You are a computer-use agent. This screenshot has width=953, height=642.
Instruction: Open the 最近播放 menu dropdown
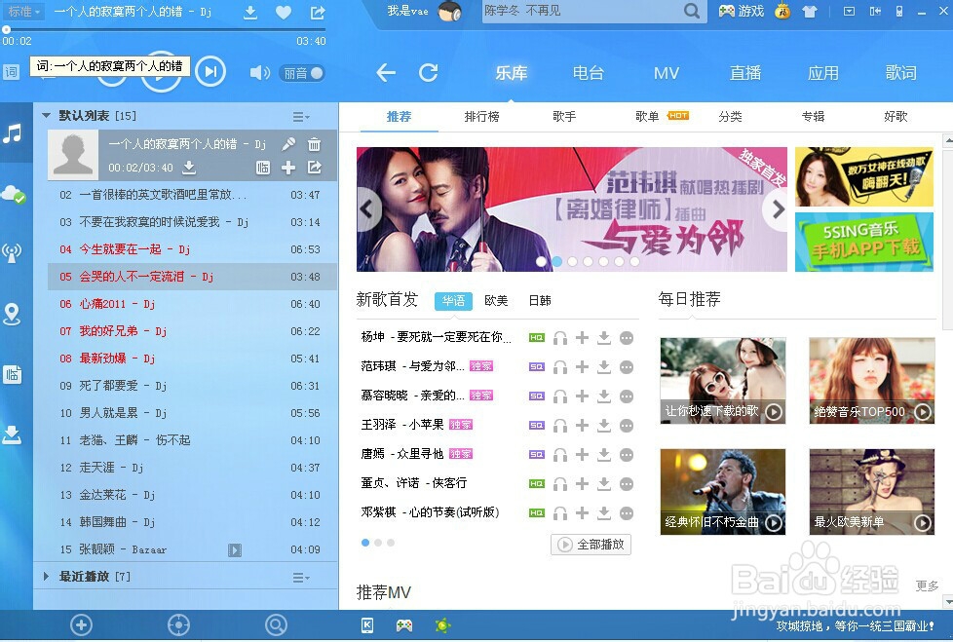[301, 578]
